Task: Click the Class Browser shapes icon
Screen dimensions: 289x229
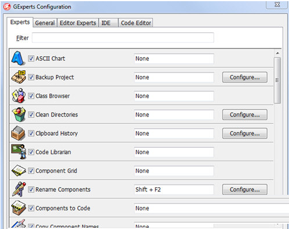Action: point(19,96)
